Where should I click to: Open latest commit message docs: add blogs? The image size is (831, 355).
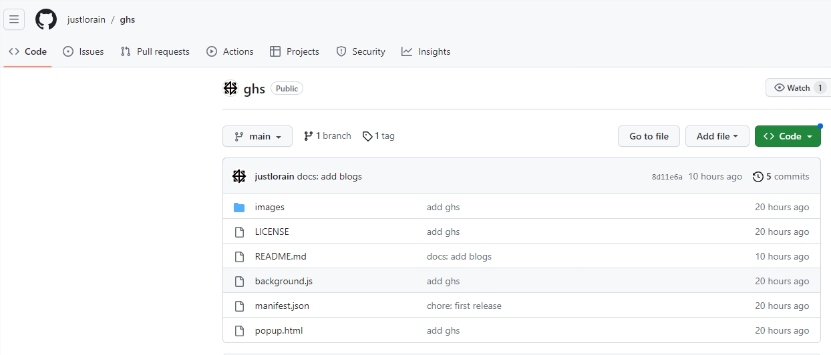329,177
